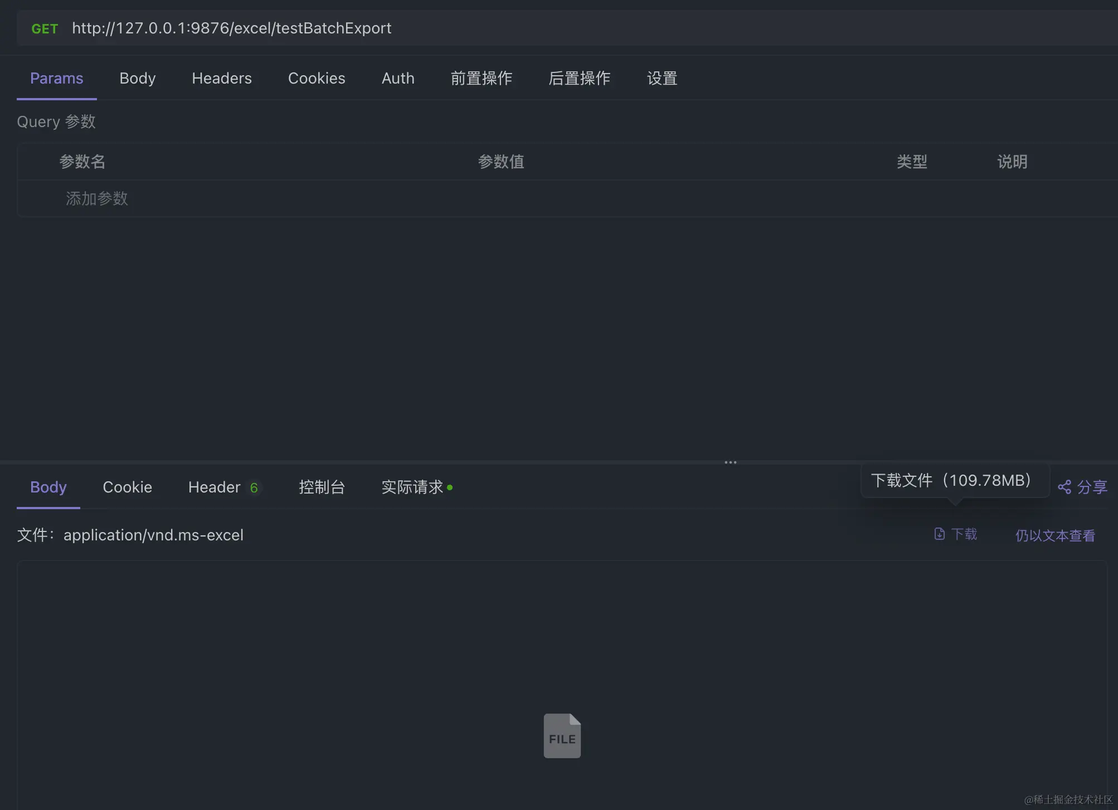
Task: Click the 仍以文本查看 link
Action: coord(1054,535)
